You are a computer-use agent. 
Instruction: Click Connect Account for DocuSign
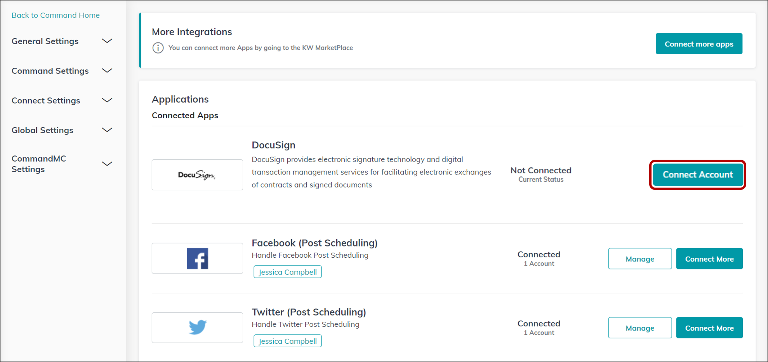697,175
